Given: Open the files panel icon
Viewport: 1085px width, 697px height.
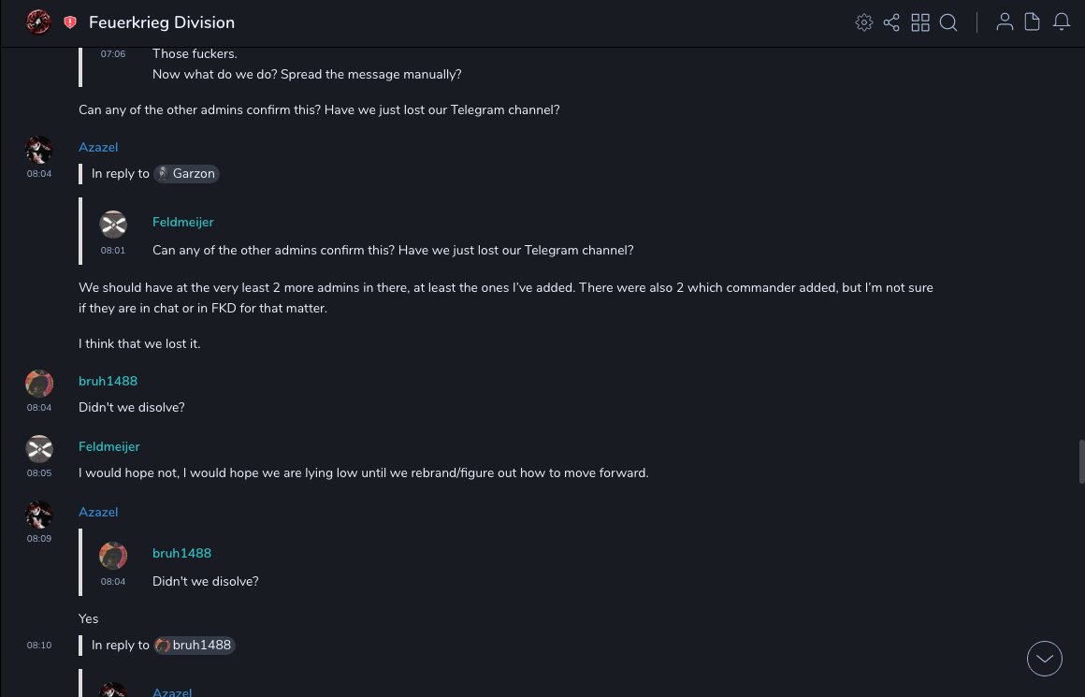Looking at the screenshot, I should 1033,22.
